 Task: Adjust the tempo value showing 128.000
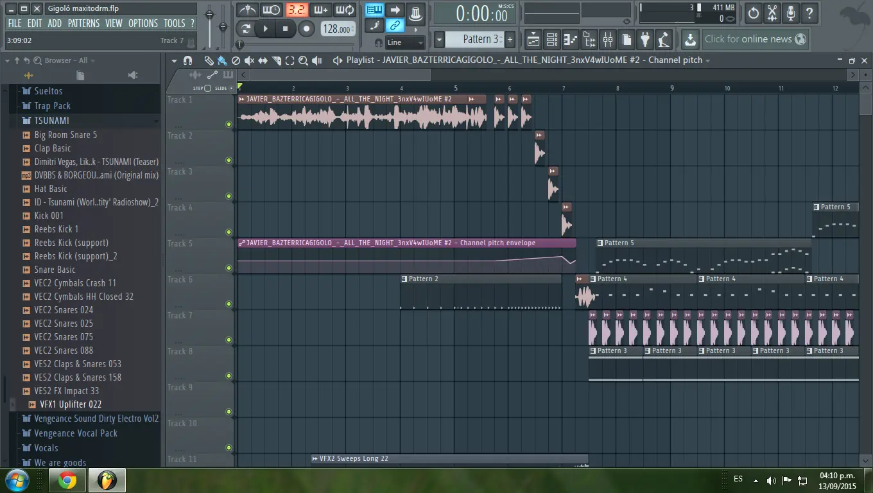coord(337,29)
